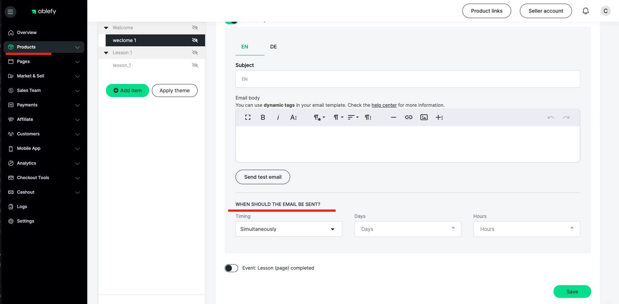Open Seller account
The image size is (619, 304).
[x=546, y=11]
